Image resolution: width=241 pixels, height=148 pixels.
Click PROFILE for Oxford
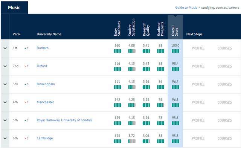(x=198, y=66)
